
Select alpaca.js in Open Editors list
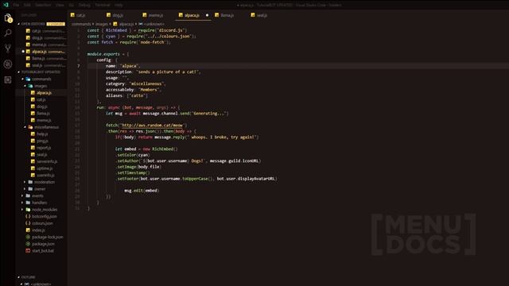[x=41, y=52]
